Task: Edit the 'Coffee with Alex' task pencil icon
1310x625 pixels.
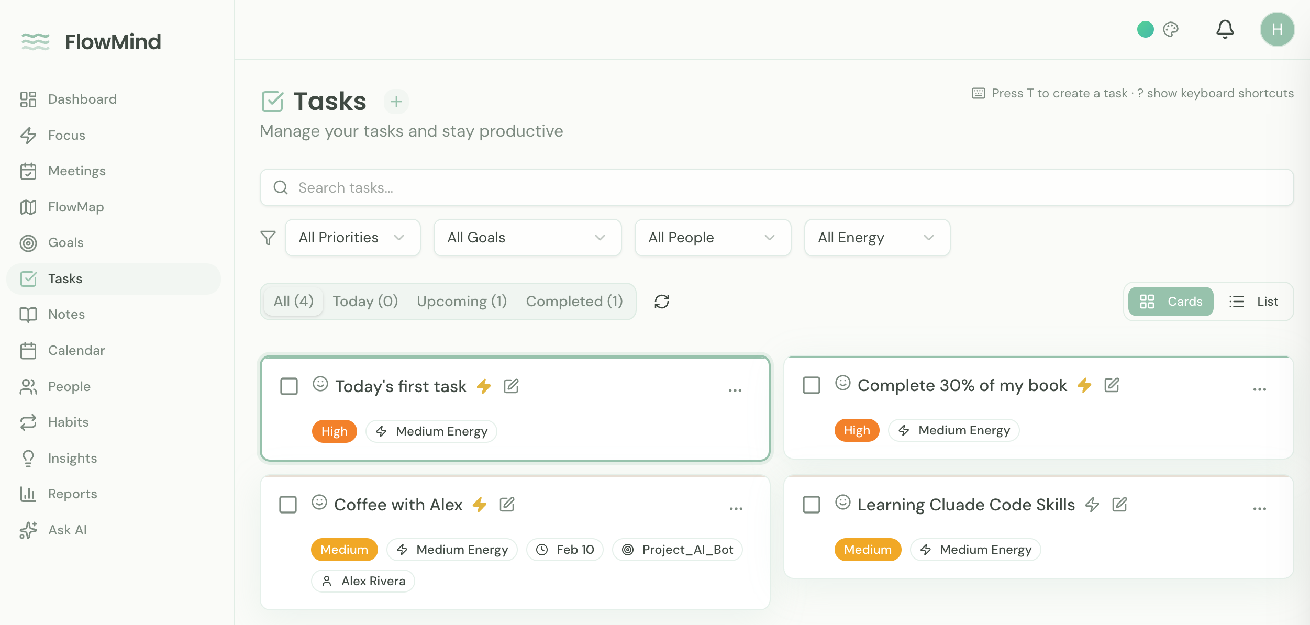Action: point(507,505)
